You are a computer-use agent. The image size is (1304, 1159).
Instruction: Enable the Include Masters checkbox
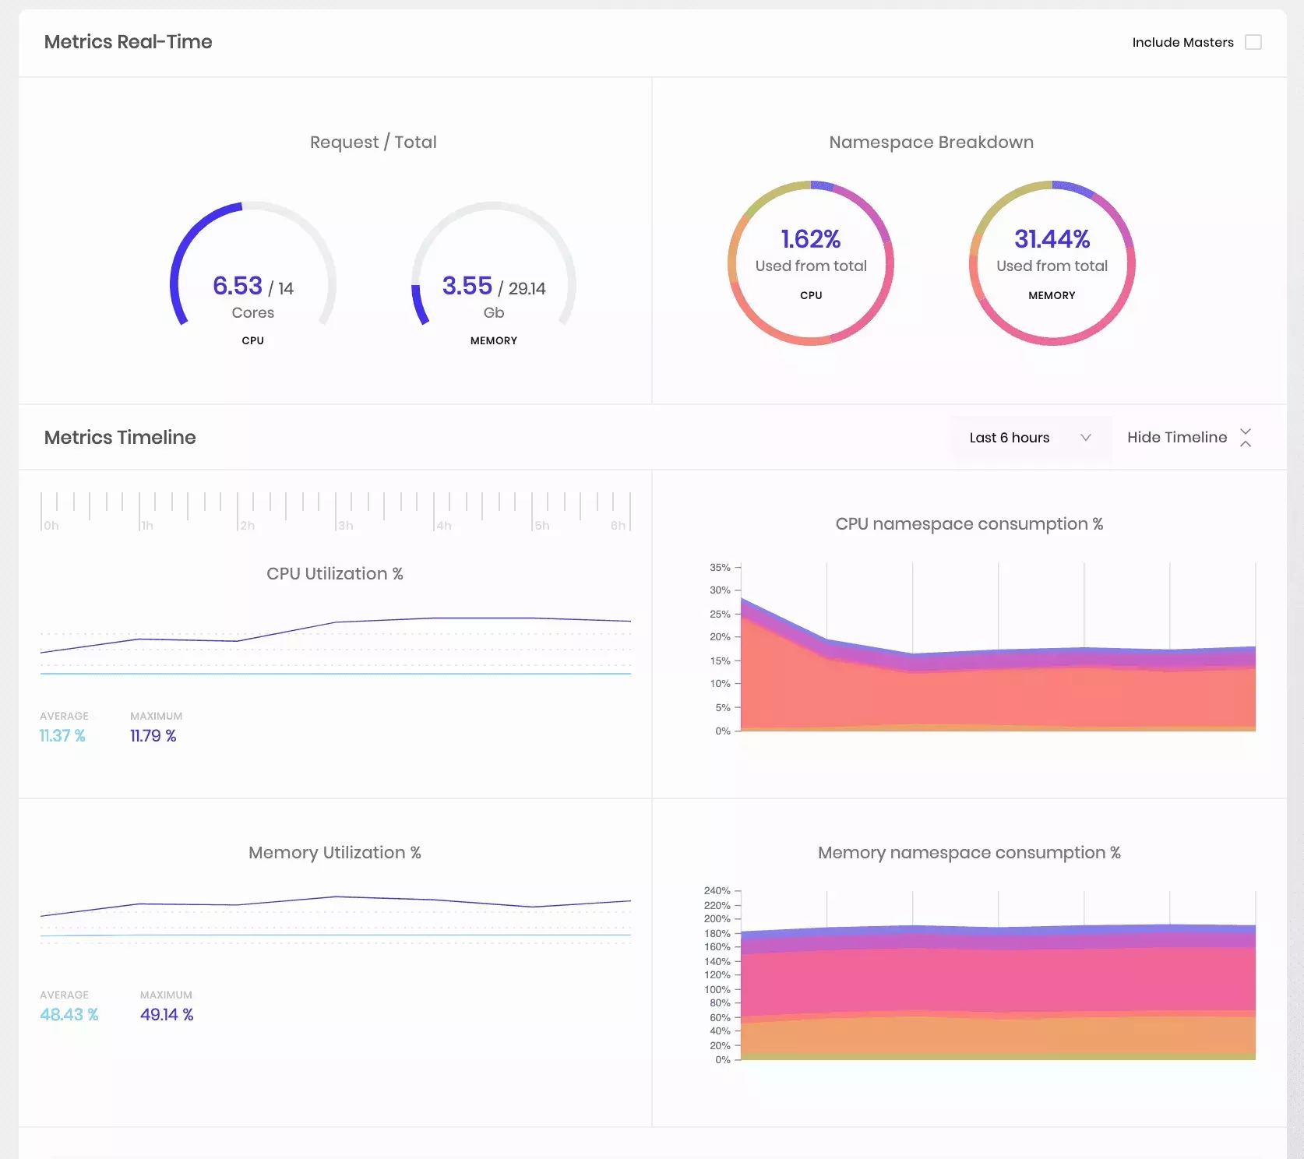pyautogui.click(x=1254, y=42)
